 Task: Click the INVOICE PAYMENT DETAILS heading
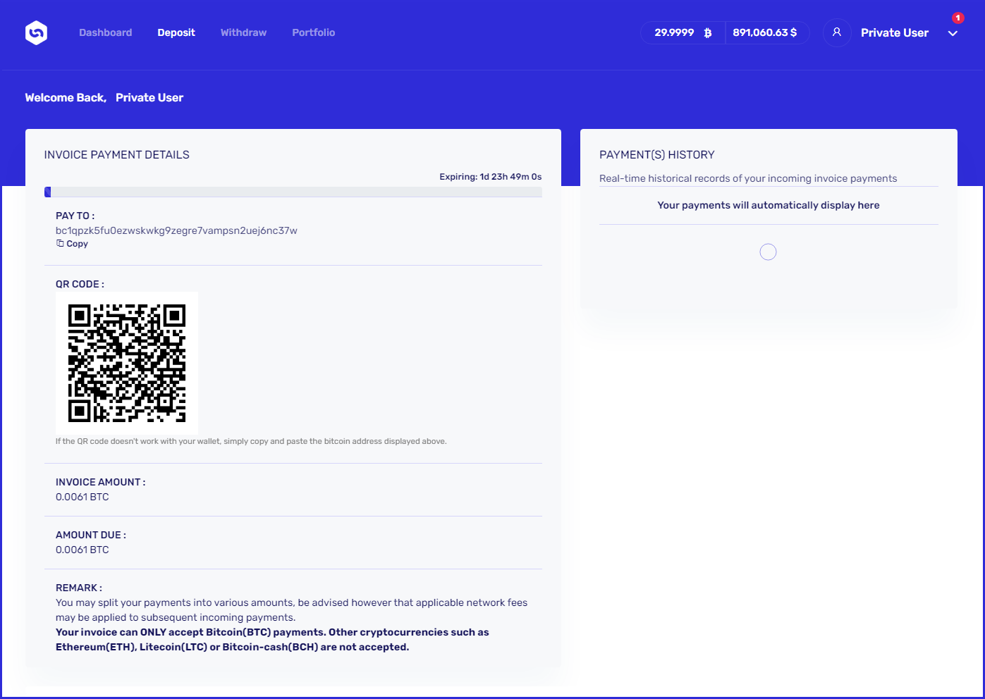[117, 155]
